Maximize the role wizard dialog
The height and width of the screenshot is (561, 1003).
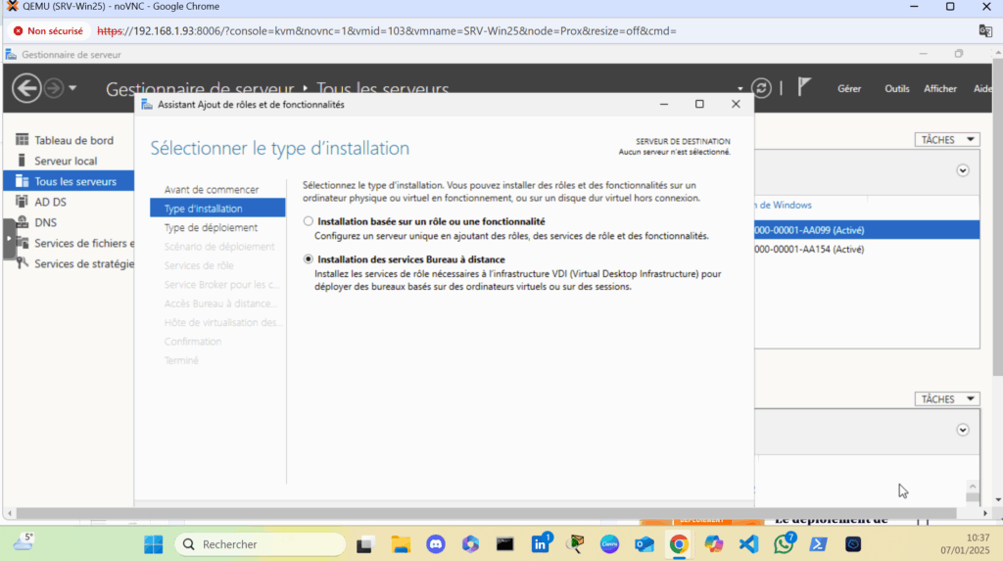click(699, 104)
